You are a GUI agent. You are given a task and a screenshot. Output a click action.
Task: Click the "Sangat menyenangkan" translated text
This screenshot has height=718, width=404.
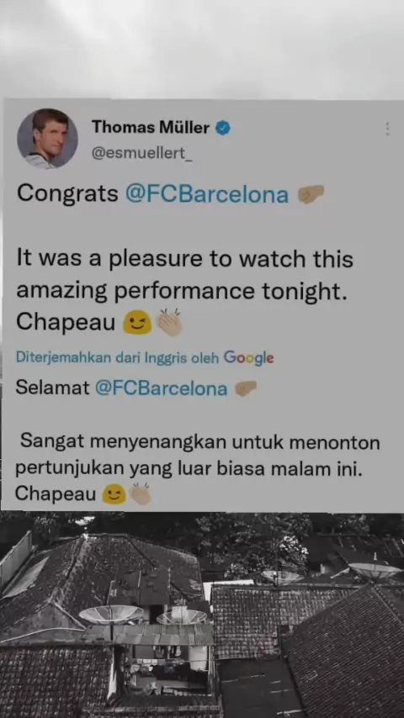[198, 456]
